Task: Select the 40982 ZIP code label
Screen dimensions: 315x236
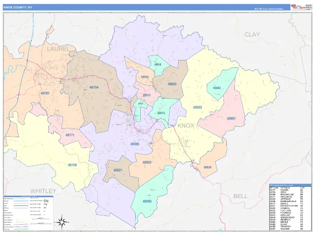Action: click(x=217, y=88)
